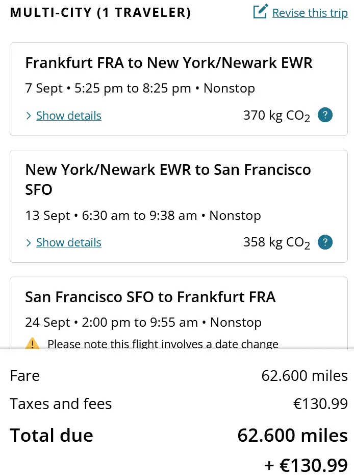Click the Fare amount of 62.600 miles
Viewport: 354px width, 475px height.
(x=305, y=376)
